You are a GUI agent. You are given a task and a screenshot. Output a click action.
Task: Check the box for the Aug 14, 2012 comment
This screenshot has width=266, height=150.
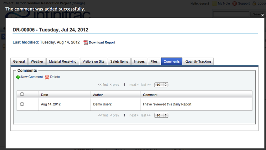22,104
